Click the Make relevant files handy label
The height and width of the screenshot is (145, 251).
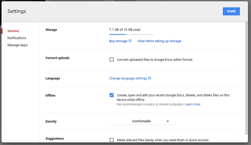point(163,140)
